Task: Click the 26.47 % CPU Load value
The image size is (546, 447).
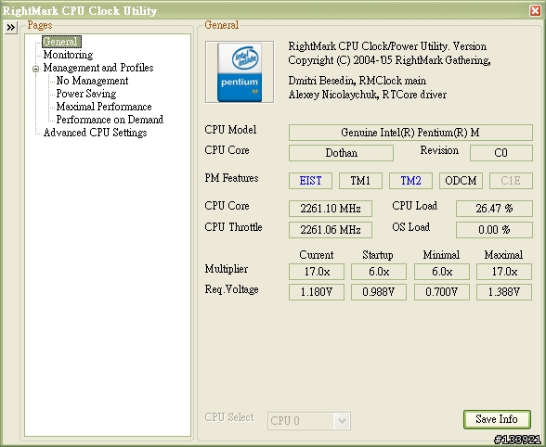Action: [x=494, y=209]
